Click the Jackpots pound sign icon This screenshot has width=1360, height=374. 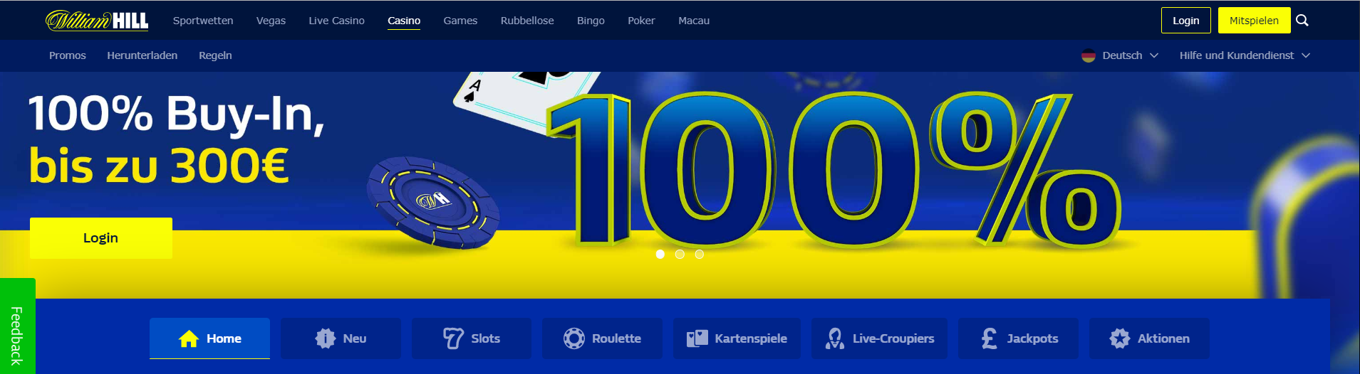click(990, 338)
